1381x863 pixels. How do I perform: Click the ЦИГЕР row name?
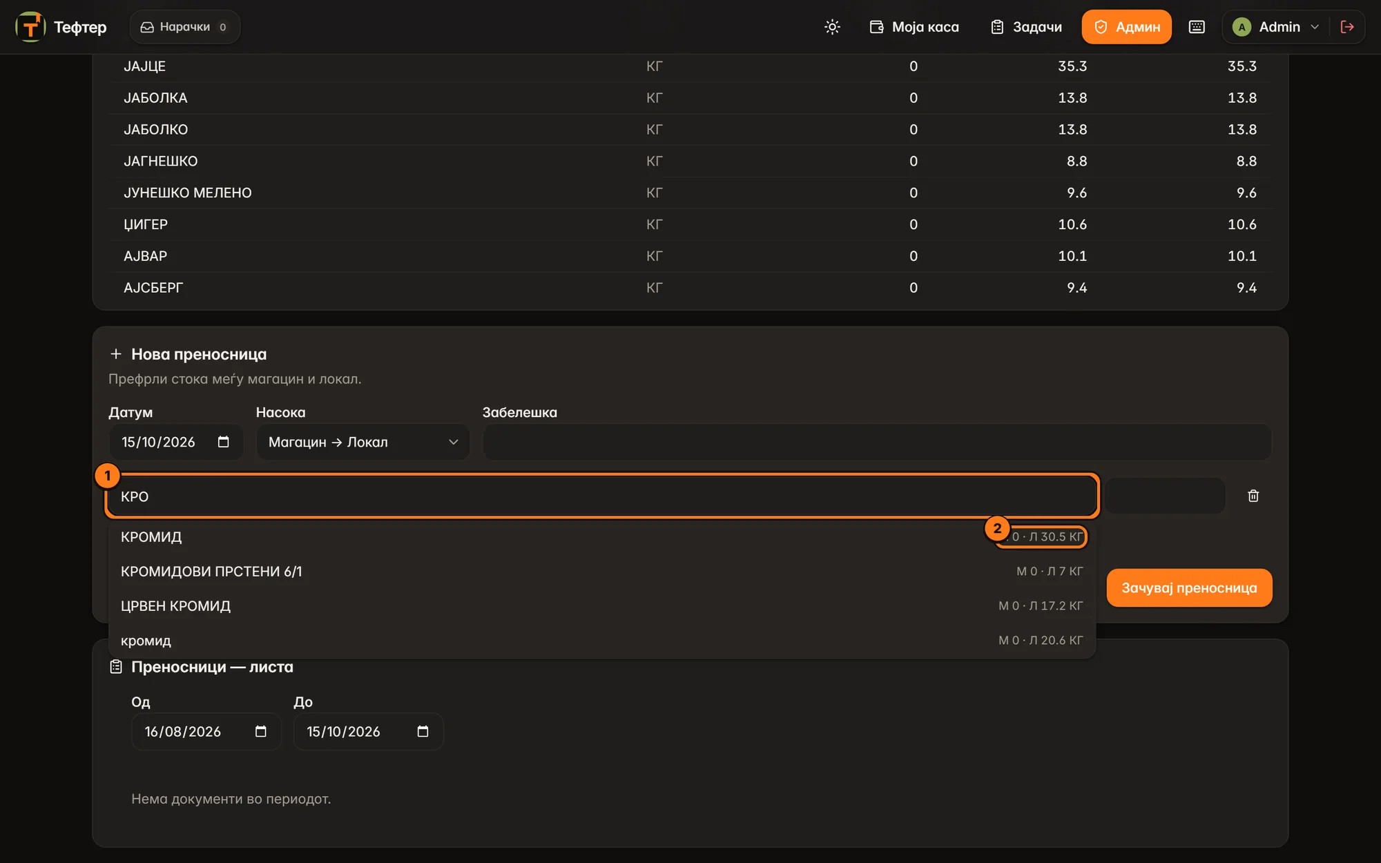click(145, 224)
